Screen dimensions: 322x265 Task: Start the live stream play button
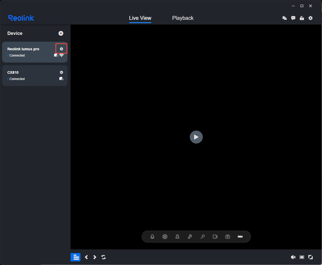point(196,137)
